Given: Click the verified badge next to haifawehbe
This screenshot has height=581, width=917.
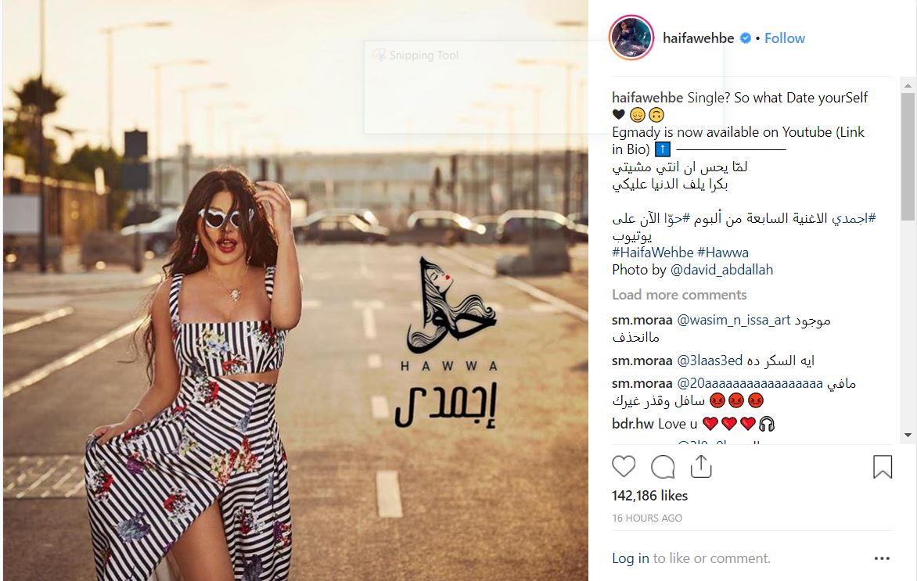Looking at the screenshot, I should click(x=745, y=38).
